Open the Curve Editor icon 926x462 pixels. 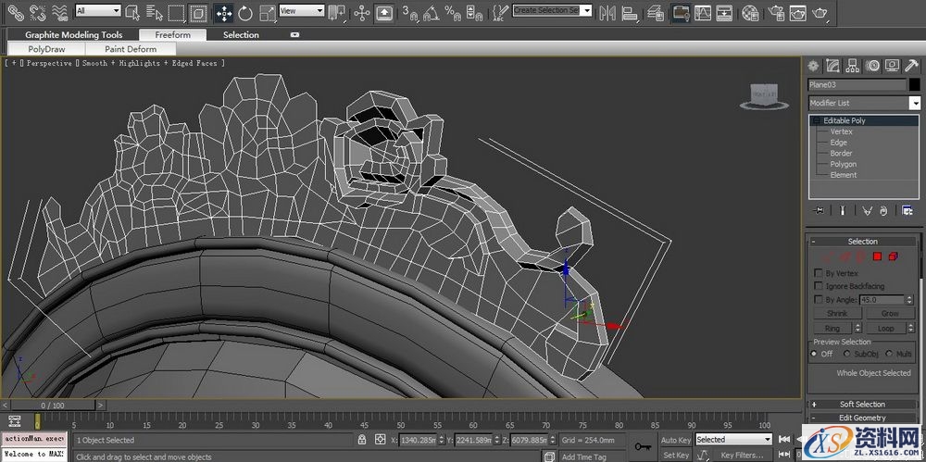point(703,12)
